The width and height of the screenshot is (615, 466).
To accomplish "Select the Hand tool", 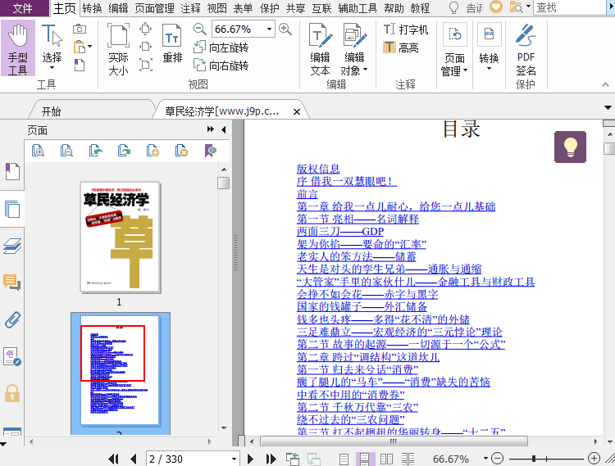I will coord(18,48).
